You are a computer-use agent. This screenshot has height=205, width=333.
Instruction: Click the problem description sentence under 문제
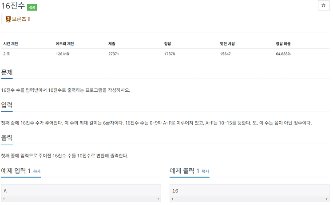tap(66, 90)
